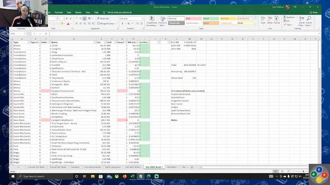
Task: Click the Increase Font Size icon
Action: [67, 18]
